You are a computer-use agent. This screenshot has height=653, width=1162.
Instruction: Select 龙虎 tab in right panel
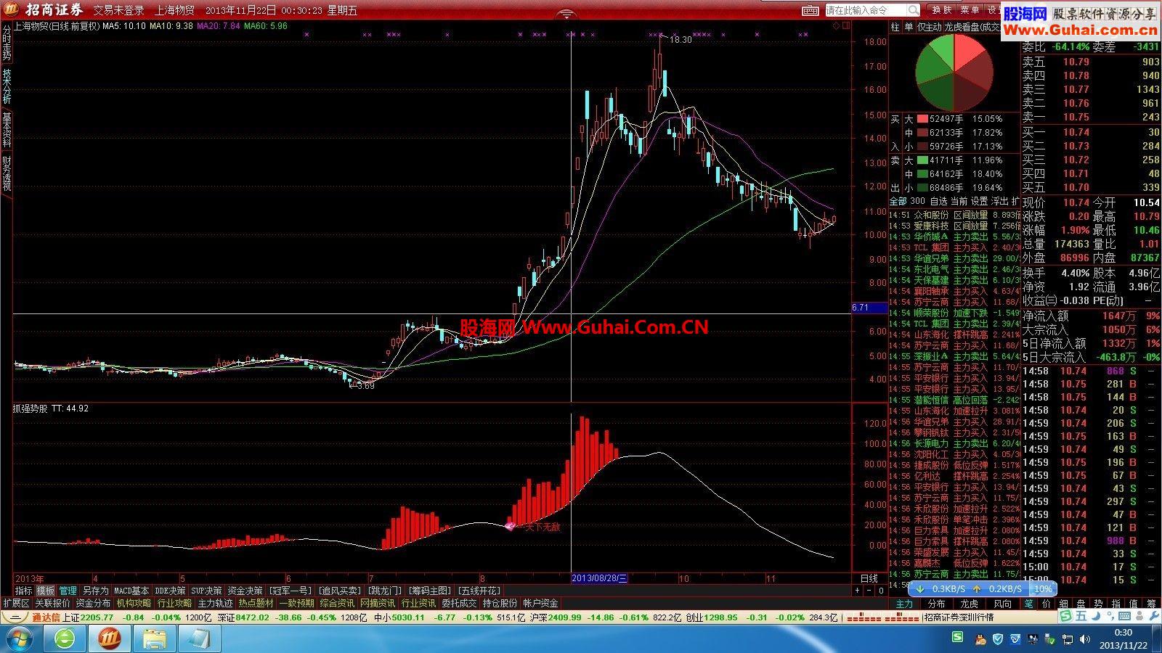coord(969,604)
